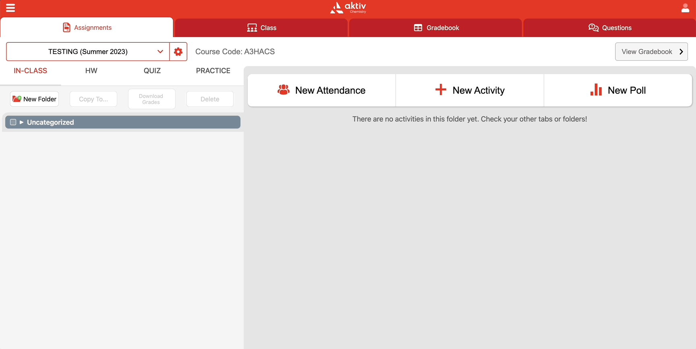Select the Uncategorized folder row
The width and height of the screenshot is (696, 349).
(x=133, y=122)
